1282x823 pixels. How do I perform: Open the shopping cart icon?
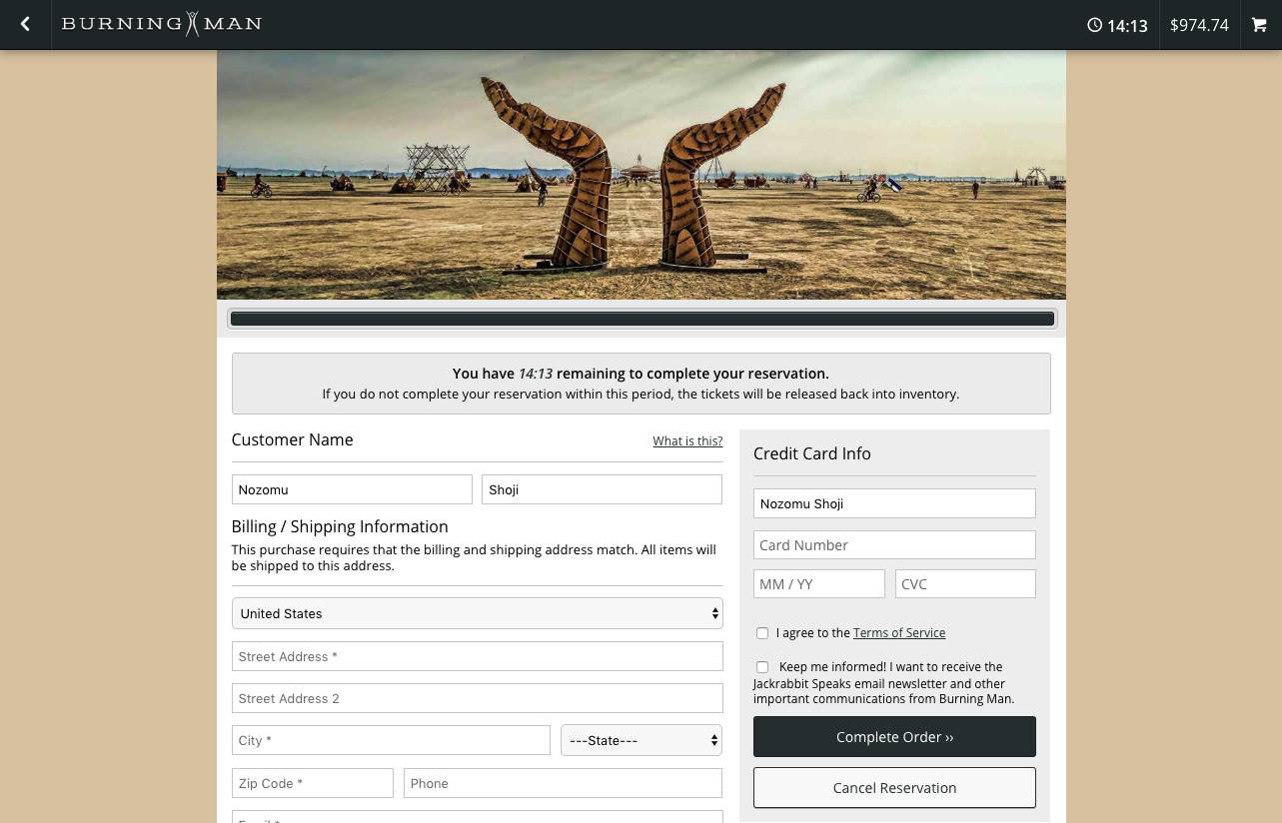(1259, 25)
